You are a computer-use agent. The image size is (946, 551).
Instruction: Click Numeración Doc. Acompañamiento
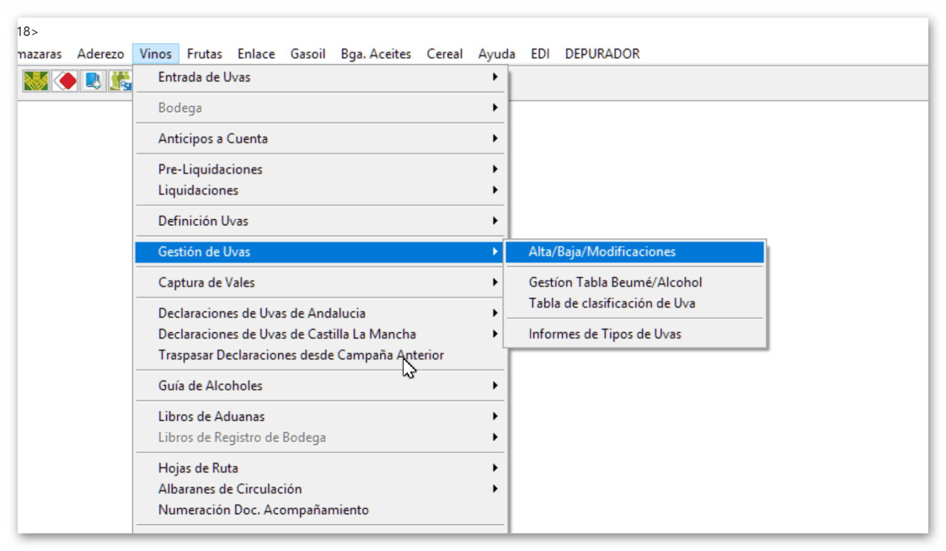click(263, 509)
